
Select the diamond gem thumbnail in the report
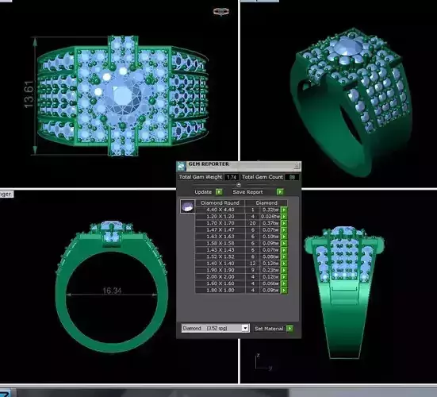click(187, 206)
